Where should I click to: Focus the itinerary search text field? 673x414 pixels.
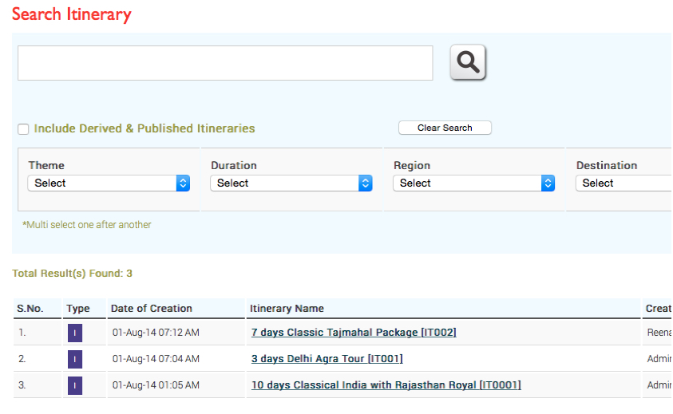tap(225, 63)
